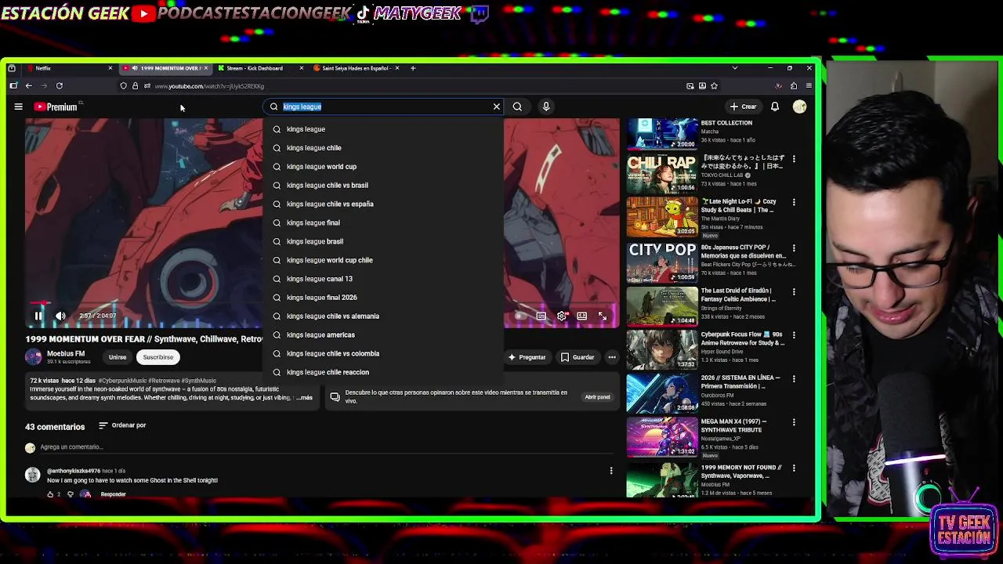List all tabs with dropdown chevron

tap(734, 68)
